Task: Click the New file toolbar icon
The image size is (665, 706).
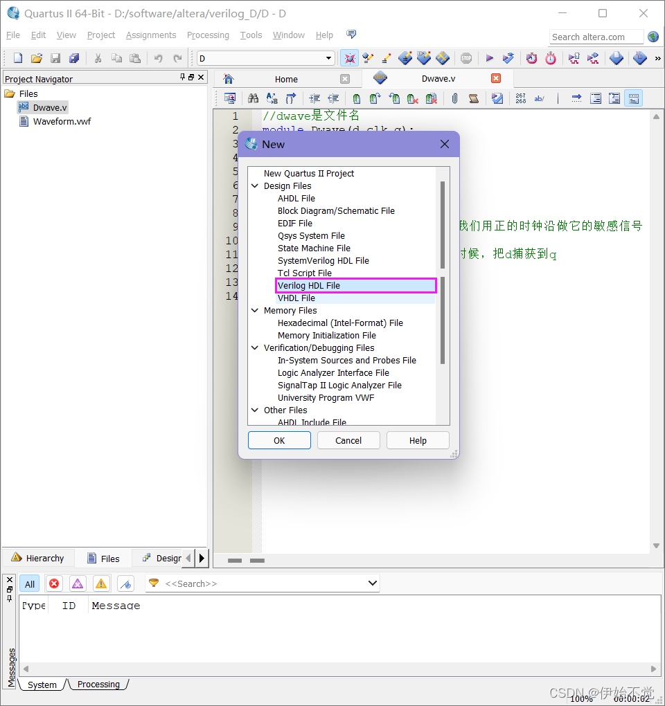Action: [17, 58]
